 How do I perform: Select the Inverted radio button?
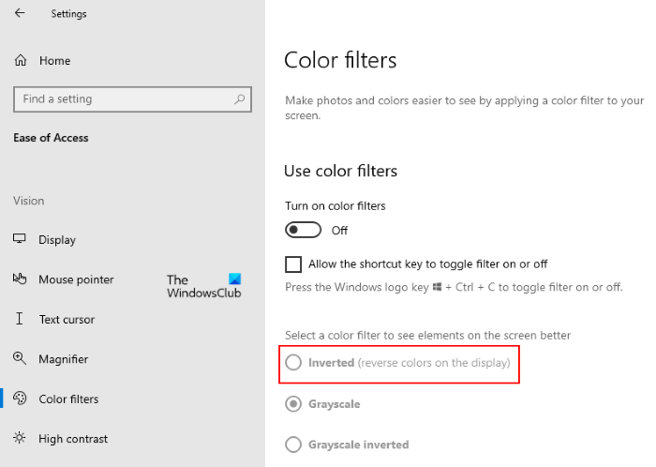(x=293, y=363)
